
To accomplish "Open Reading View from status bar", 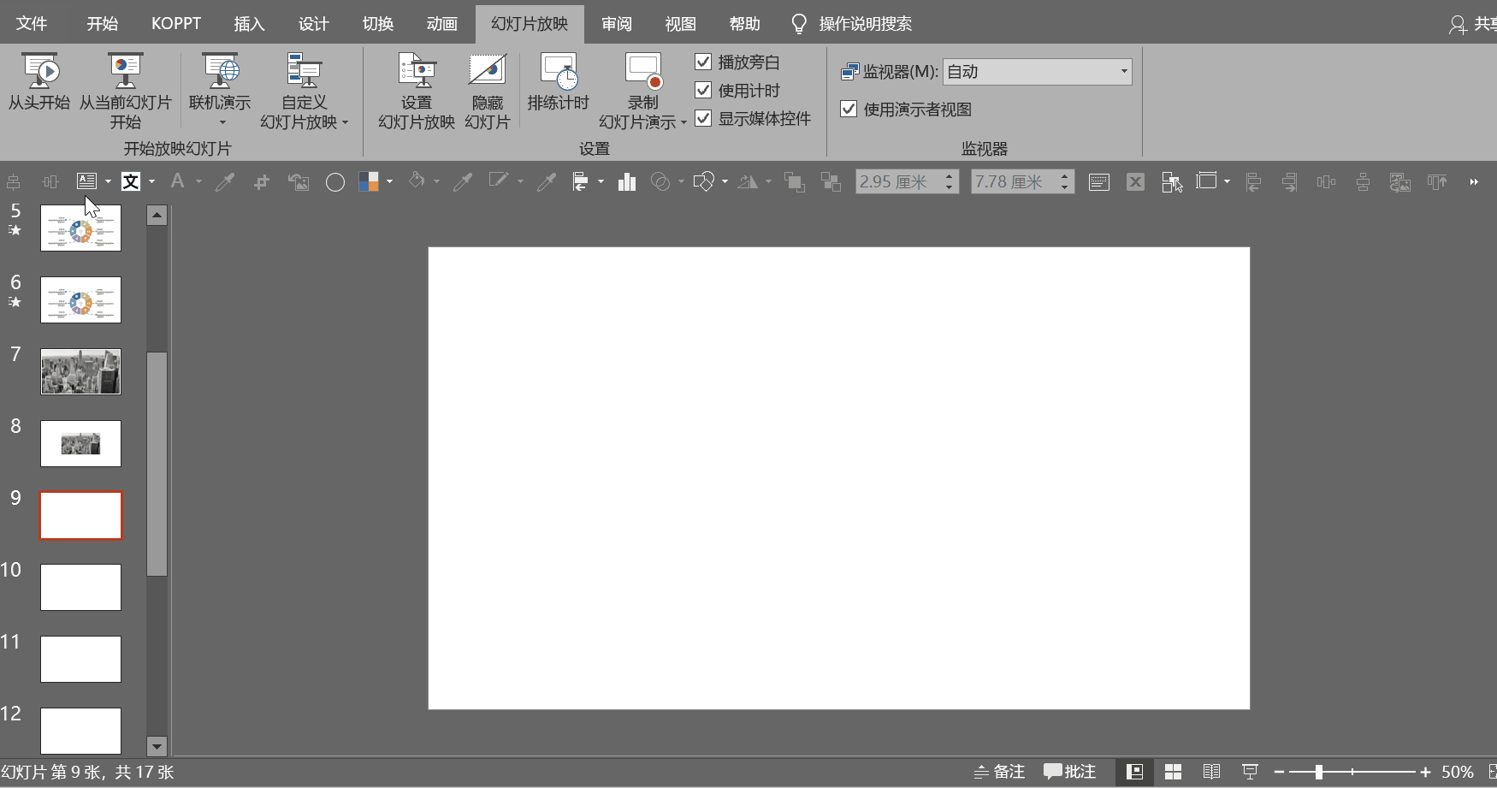I will [x=1211, y=772].
